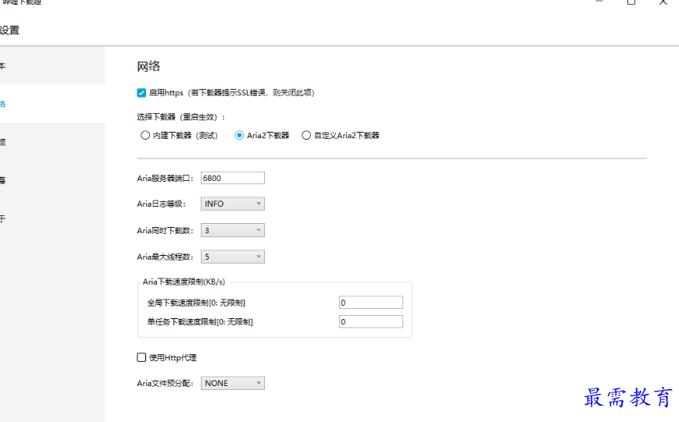Open the Aria同时下载数 dropdown
The height and width of the screenshot is (422, 679).
point(233,230)
